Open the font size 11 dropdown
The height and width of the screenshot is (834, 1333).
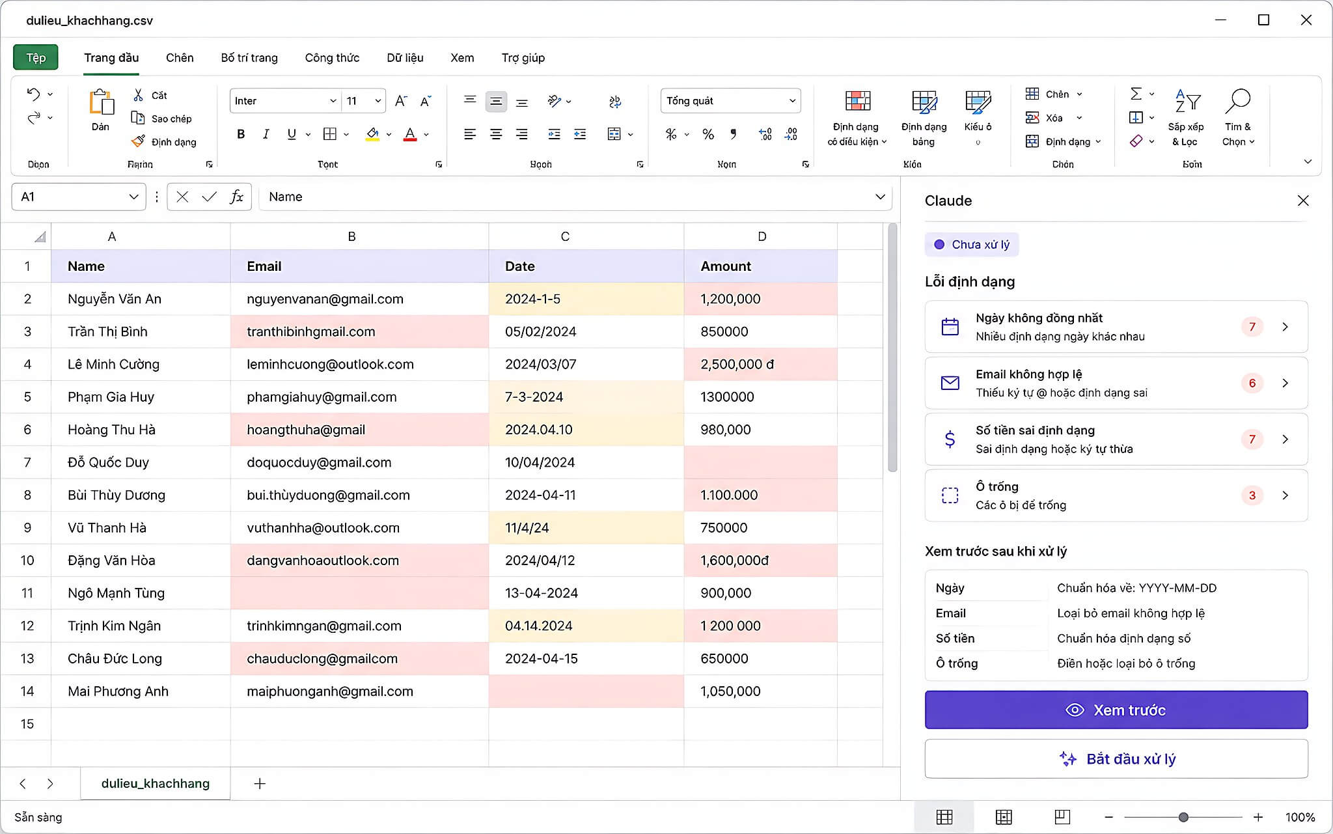(x=364, y=101)
